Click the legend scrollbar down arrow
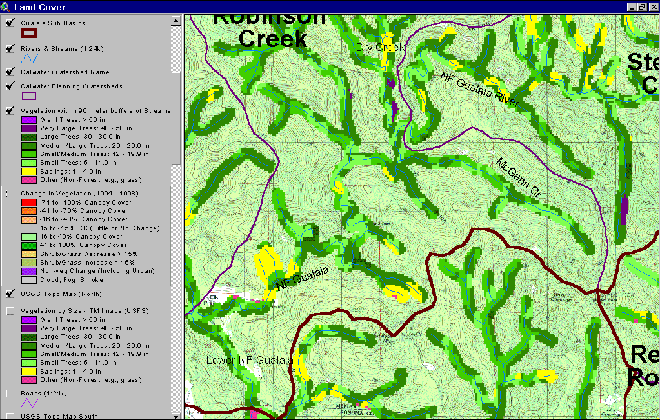 (x=176, y=415)
